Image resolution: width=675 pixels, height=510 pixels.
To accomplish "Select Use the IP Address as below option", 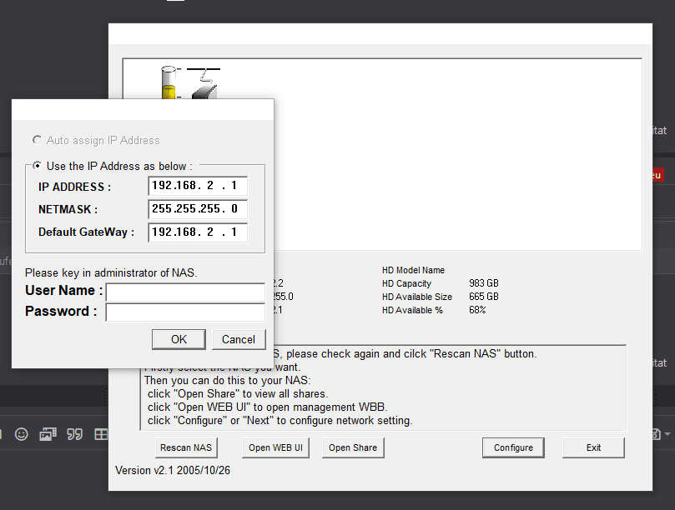I will click(37, 166).
